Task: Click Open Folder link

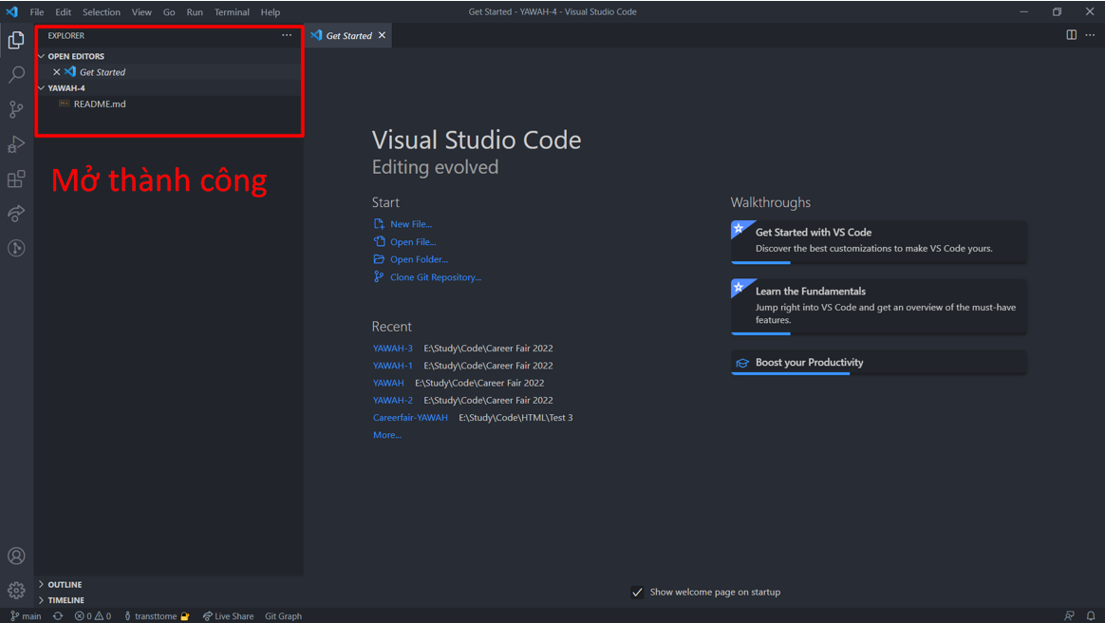Action: tap(419, 259)
